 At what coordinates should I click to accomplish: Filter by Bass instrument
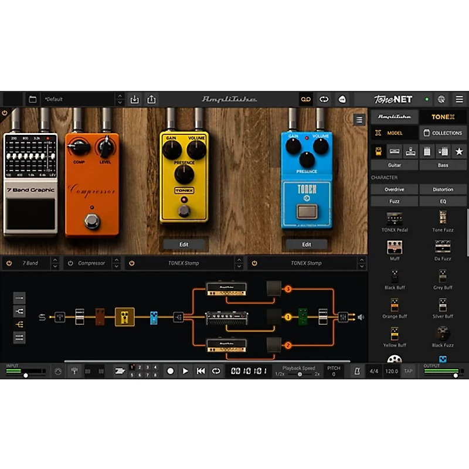pyautogui.click(x=443, y=165)
